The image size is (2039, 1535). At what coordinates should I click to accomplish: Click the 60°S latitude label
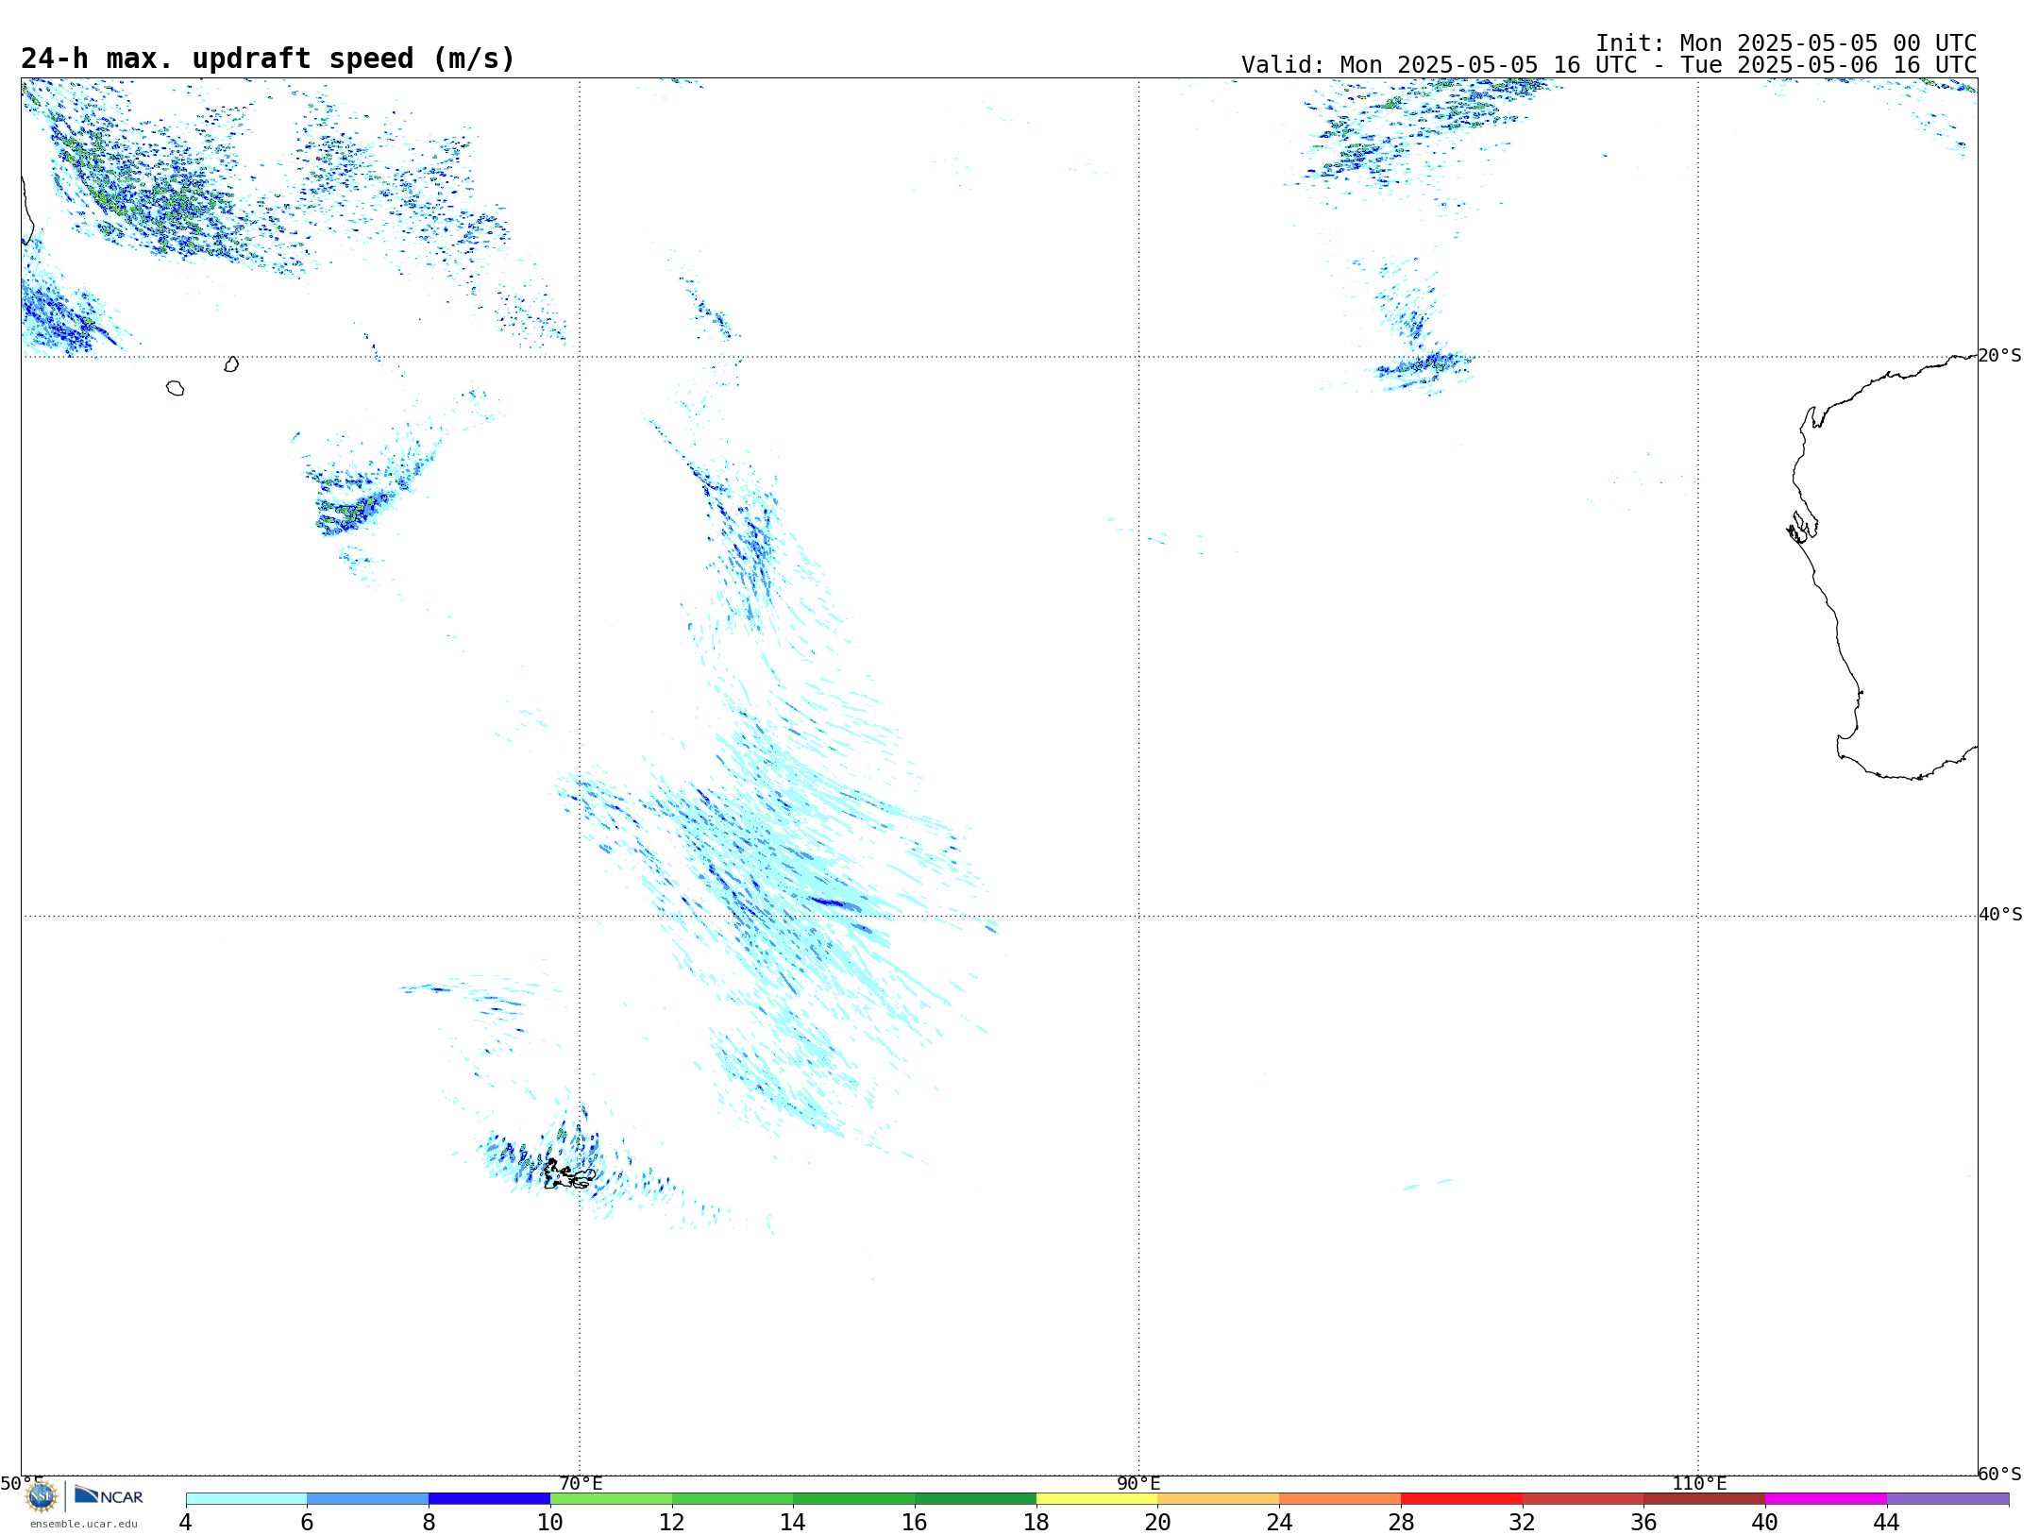(x=1999, y=1474)
